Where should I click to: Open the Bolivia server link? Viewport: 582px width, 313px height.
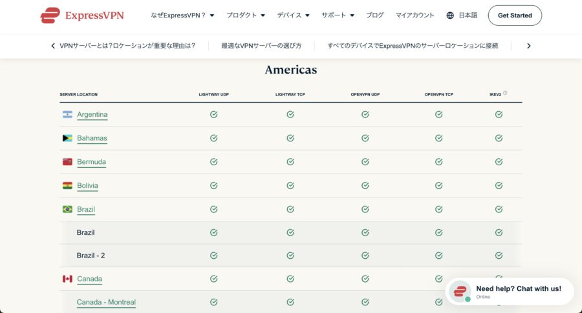click(87, 186)
